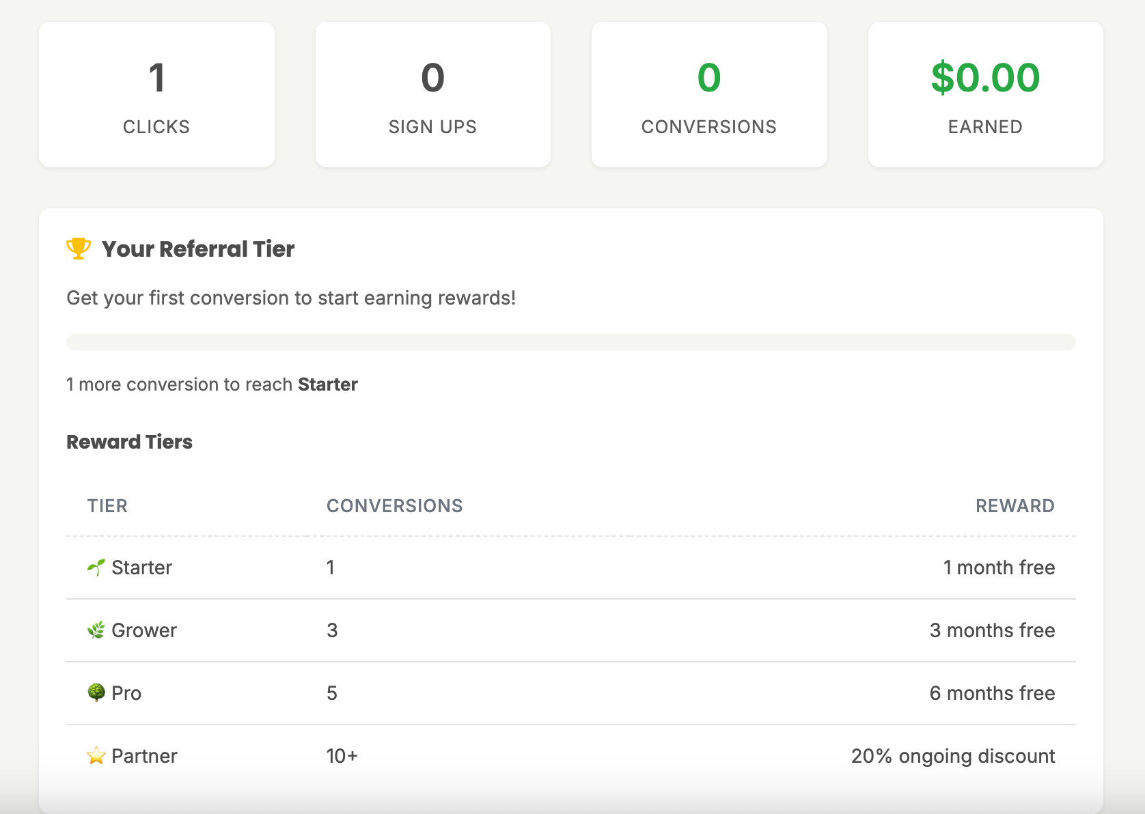The height and width of the screenshot is (814, 1145).
Task: Select the 20% ongoing discount reward text
Action: tap(952, 755)
